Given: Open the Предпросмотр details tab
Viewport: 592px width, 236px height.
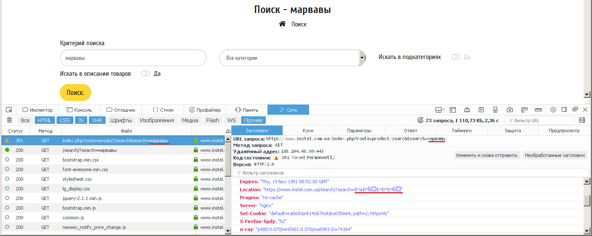Looking at the screenshot, I should pyautogui.click(x=564, y=131).
